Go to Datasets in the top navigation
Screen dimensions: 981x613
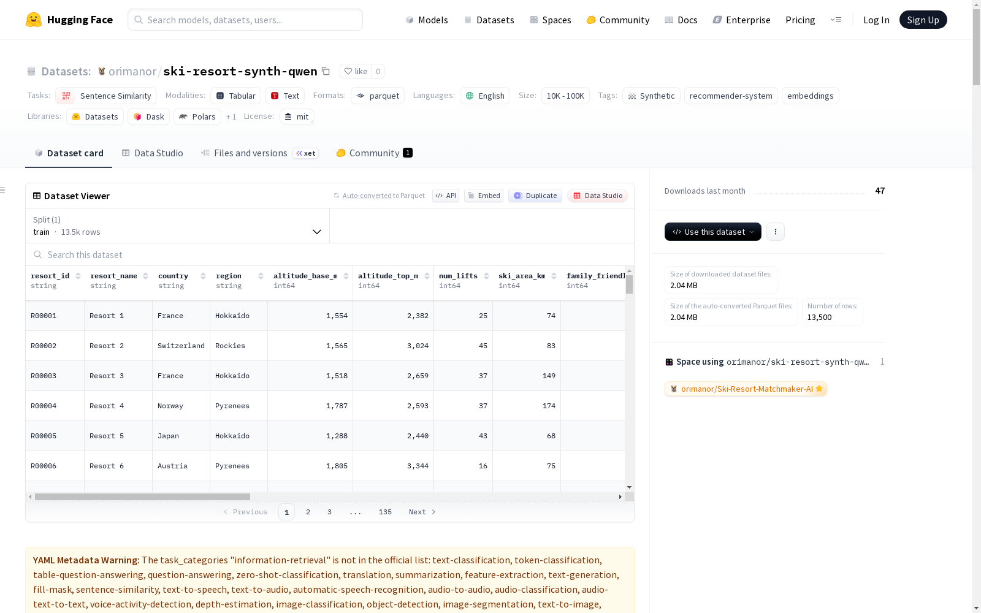(489, 20)
